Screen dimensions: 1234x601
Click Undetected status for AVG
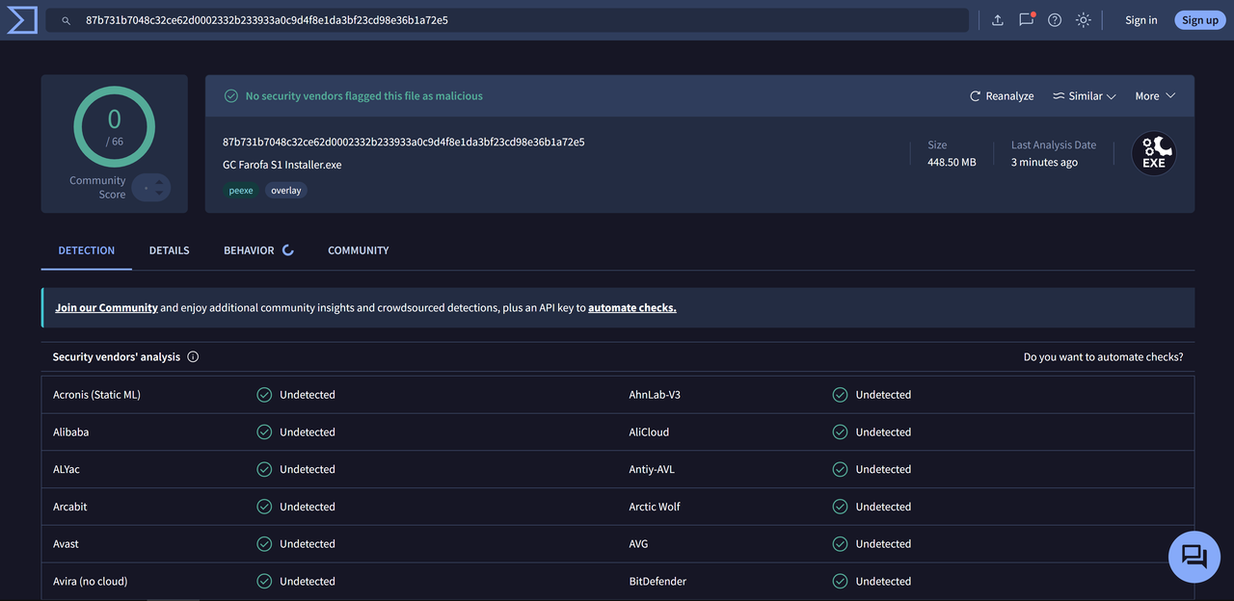[x=883, y=544]
